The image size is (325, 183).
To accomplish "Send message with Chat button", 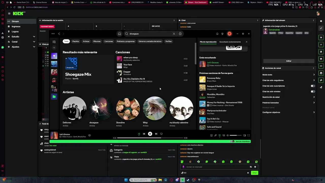I will click(254, 173).
